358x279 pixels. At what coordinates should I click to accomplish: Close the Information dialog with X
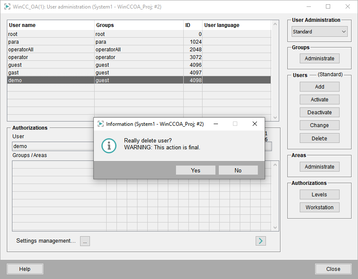click(x=255, y=124)
